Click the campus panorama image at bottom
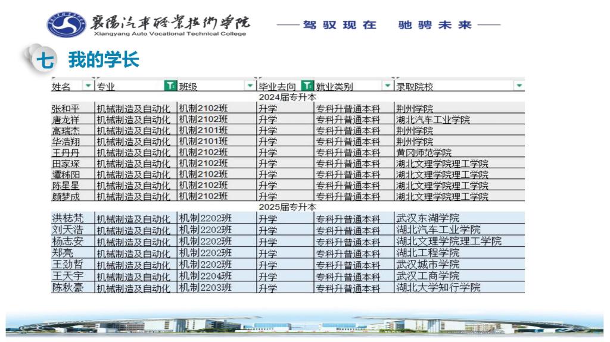Screen dimensions: 610x342 click(305, 325)
